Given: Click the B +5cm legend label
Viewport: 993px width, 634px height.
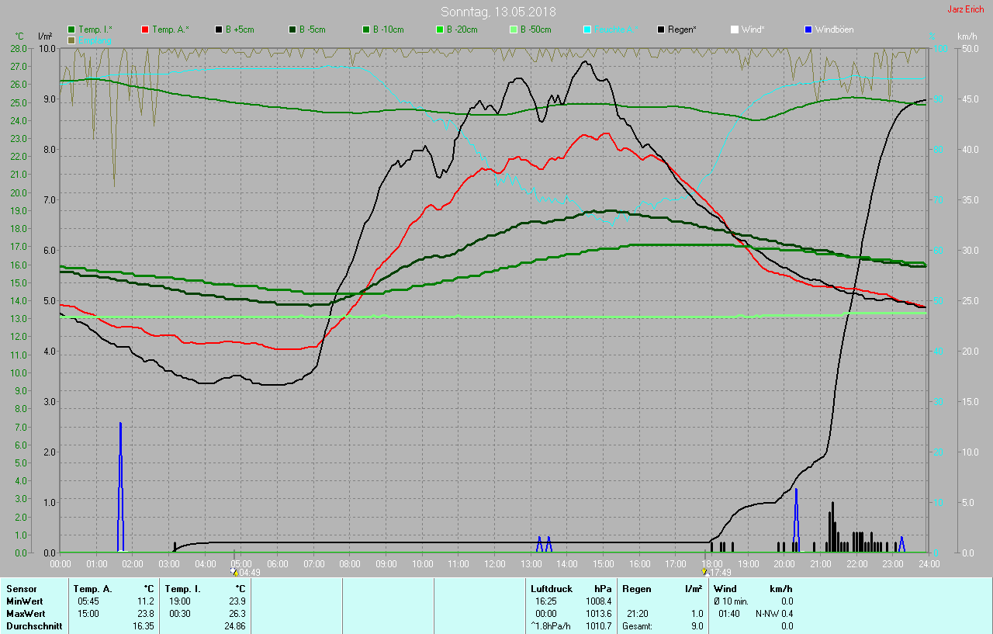Looking at the screenshot, I should [240, 29].
